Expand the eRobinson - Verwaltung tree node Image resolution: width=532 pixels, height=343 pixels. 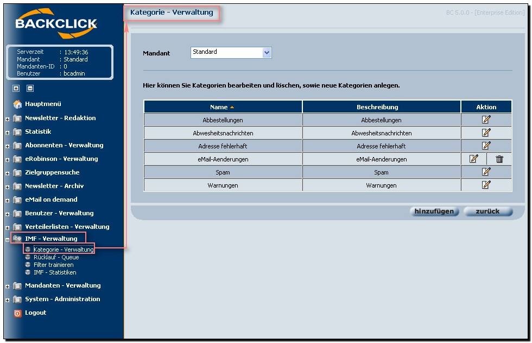pyautogui.click(x=7, y=160)
